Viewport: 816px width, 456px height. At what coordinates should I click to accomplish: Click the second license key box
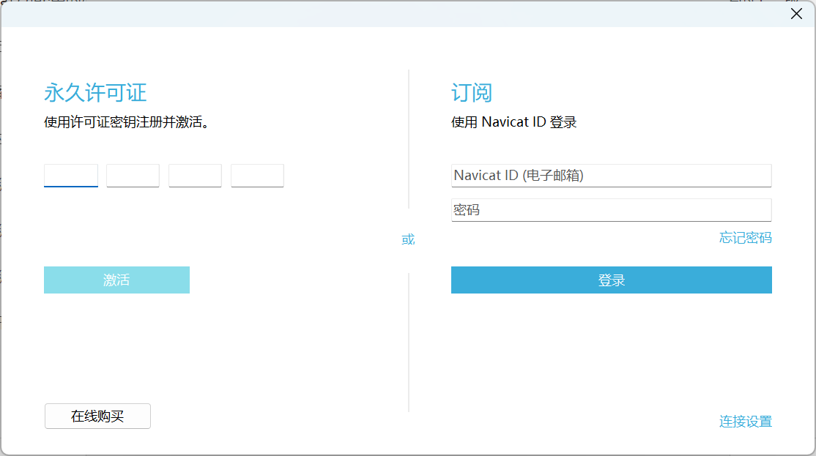133,176
